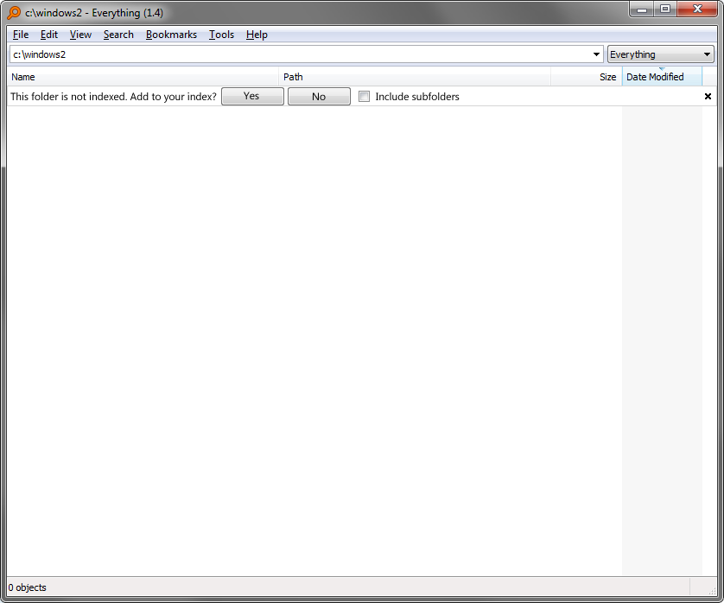Sort results by Path column

(415, 77)
